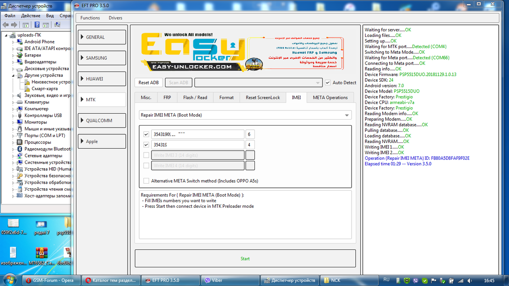509x286 pixels.
Task: Switch to the META Operations tab
Action: pyautogui.click(x=330, y=97)
